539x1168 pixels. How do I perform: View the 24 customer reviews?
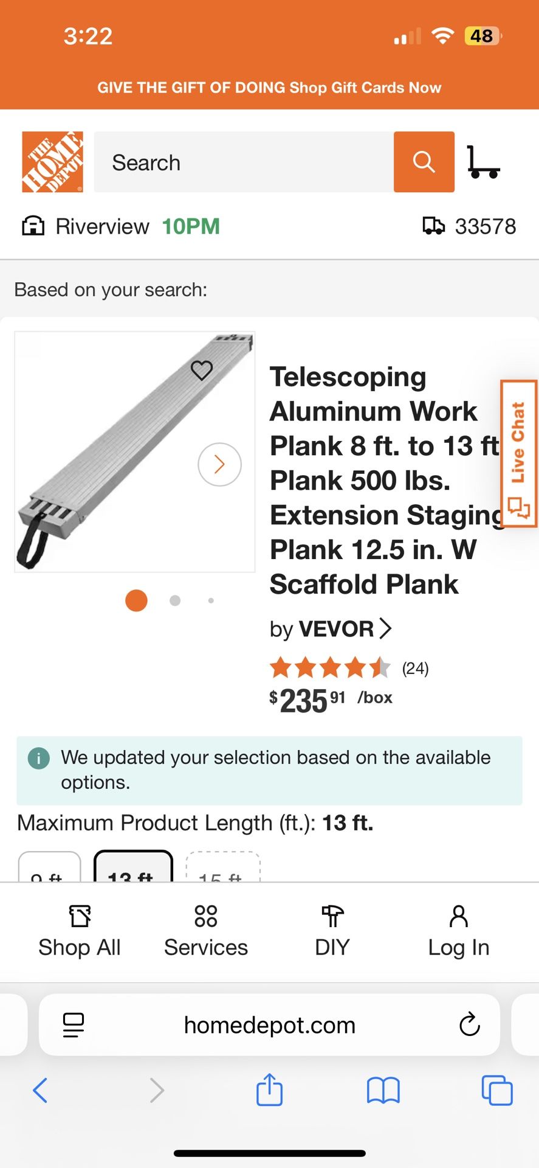416,668
